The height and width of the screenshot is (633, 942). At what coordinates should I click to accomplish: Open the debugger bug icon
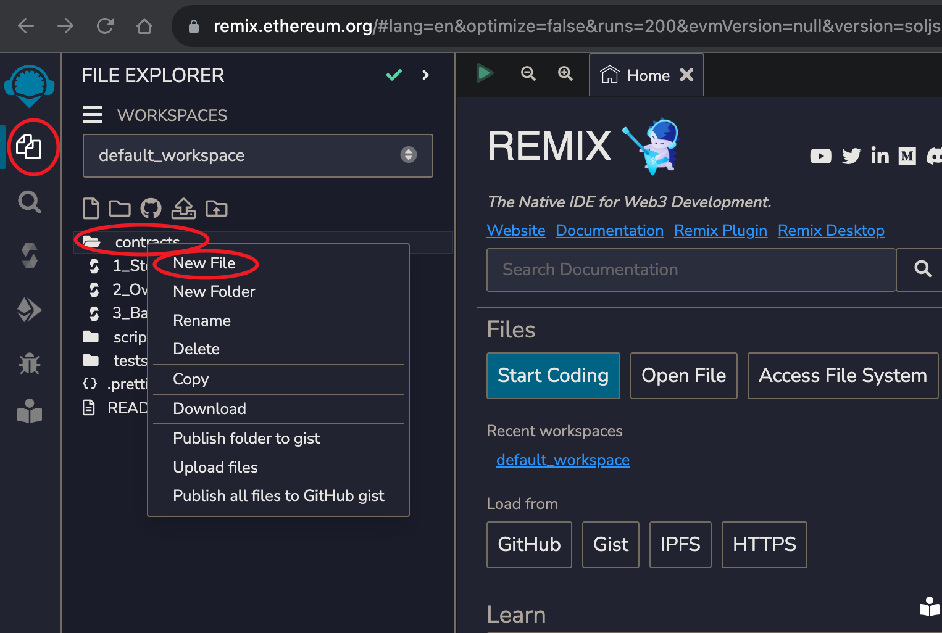(29, 363)
